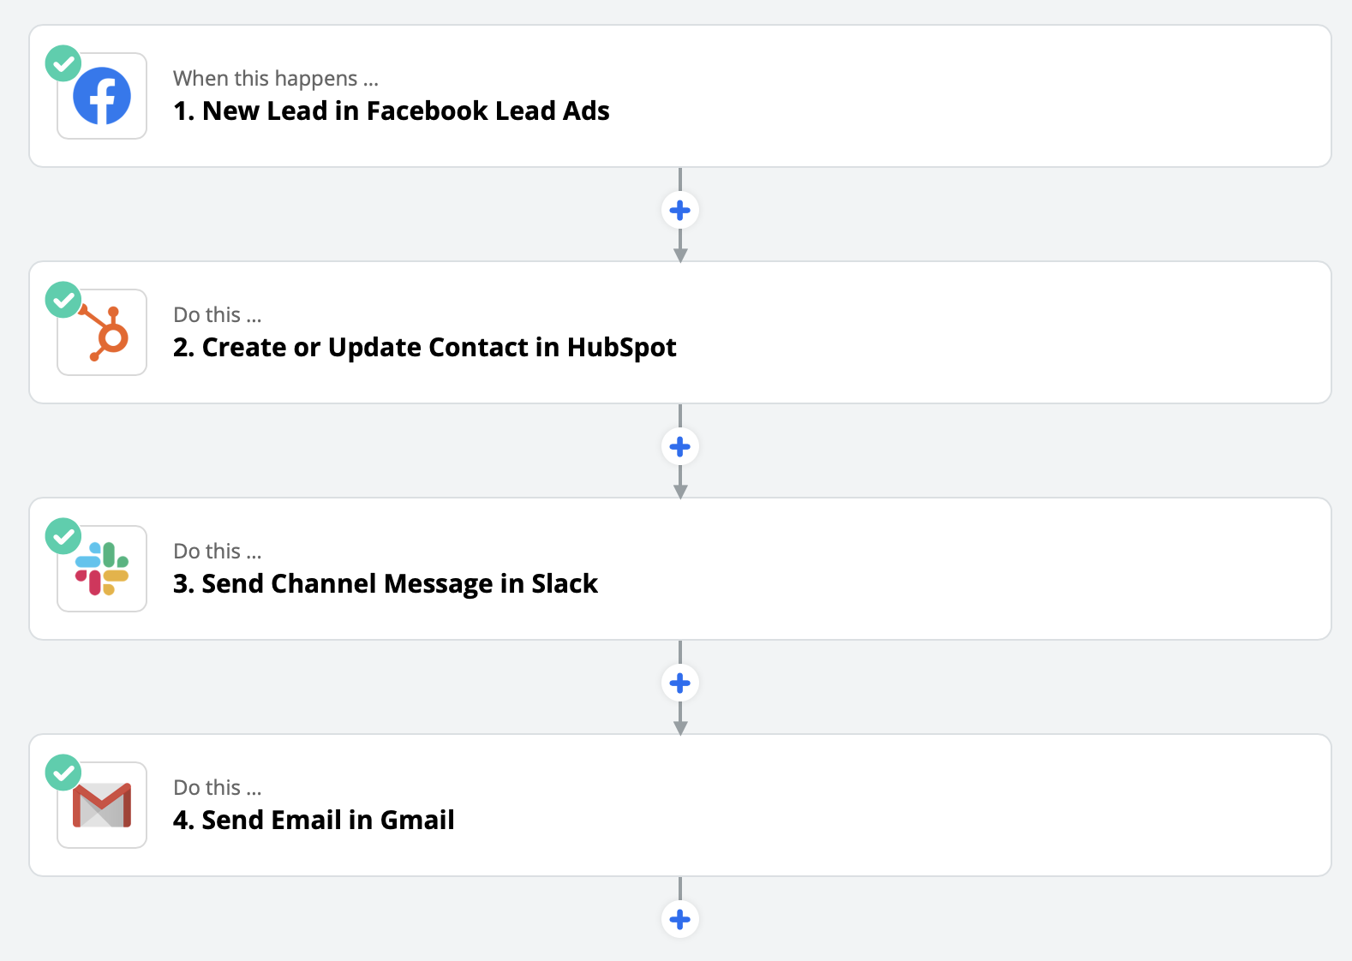The image size is (1352, 961).
Task: Click 'Do this ...' label above Gmail action
Action: click(x=217, y=788)
